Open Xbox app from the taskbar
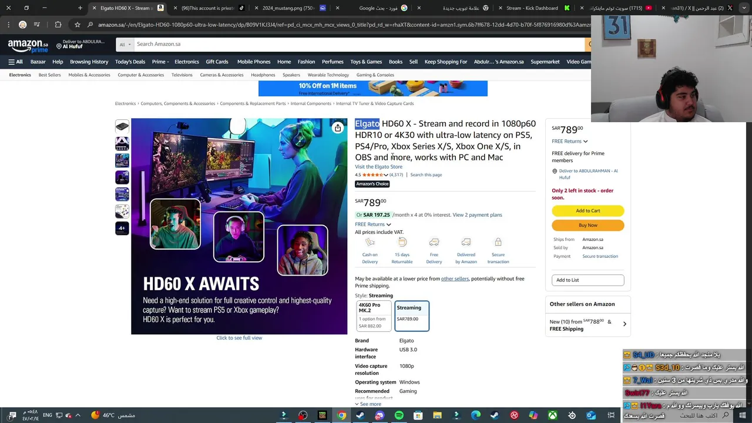Viewport: 752px width, 423px height. 552,415
